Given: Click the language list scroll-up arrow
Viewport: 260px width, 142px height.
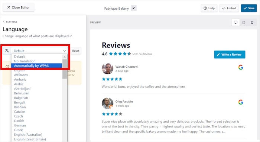Looking at the screenshot, I should pos(65,57).
